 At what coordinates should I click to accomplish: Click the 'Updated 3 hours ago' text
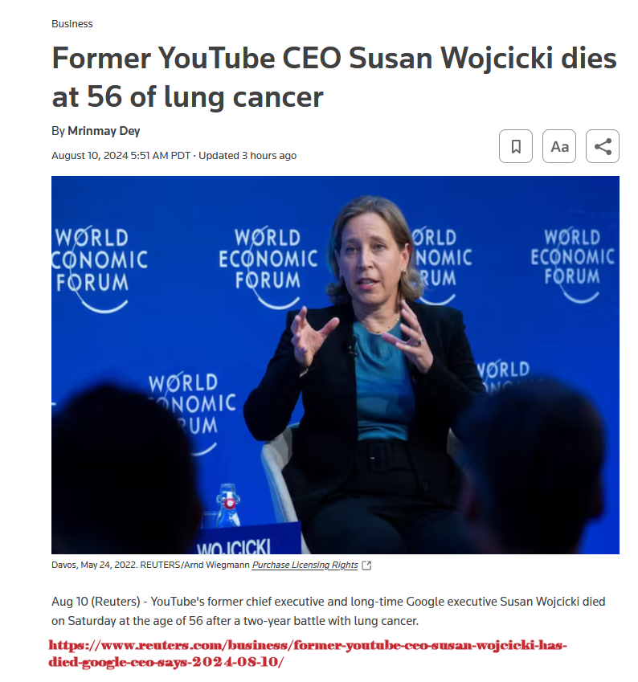tap(247, 156)
